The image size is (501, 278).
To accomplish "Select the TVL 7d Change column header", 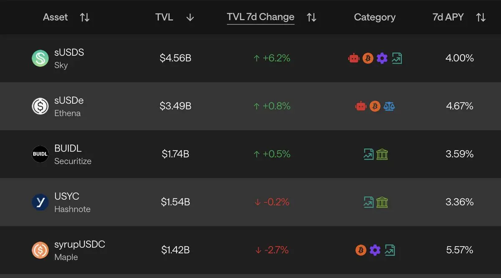I will click(261, 17).
